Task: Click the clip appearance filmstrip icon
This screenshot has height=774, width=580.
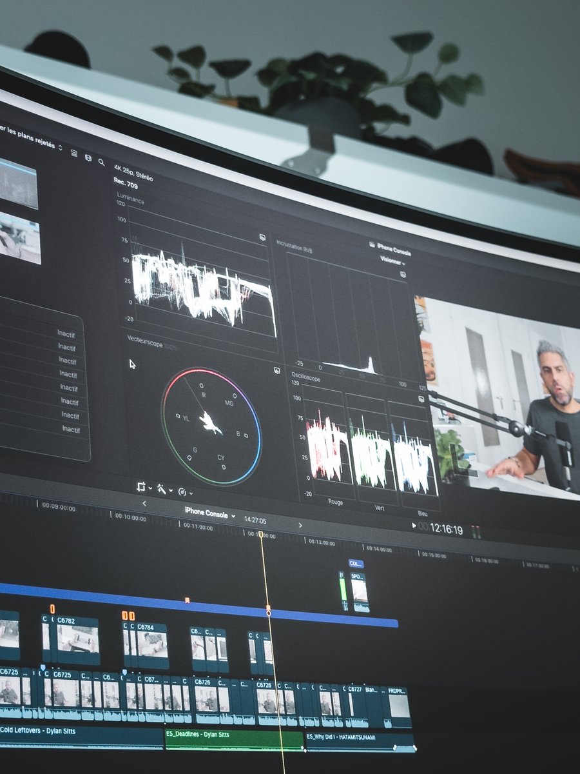Action: pos(88,158)
